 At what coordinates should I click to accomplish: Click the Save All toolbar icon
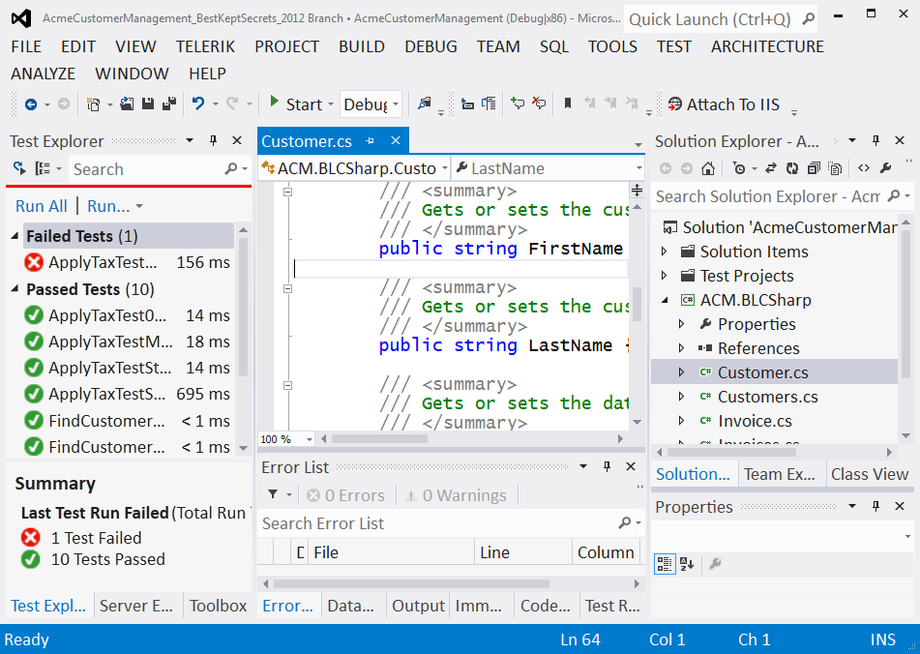pyautogui.click(x=169, y=104)
